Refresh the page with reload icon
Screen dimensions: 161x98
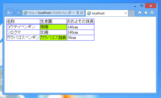click(x=82, y=13)
